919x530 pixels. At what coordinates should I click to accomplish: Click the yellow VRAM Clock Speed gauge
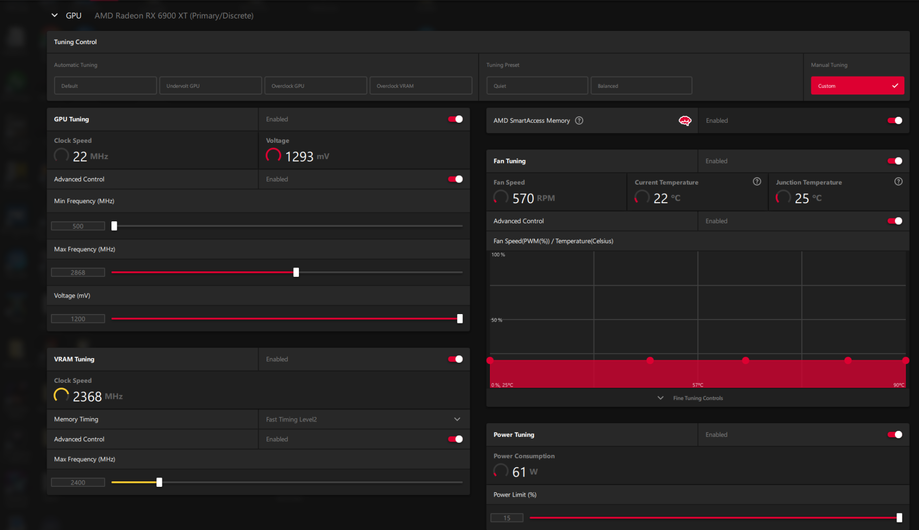point(61,396)
